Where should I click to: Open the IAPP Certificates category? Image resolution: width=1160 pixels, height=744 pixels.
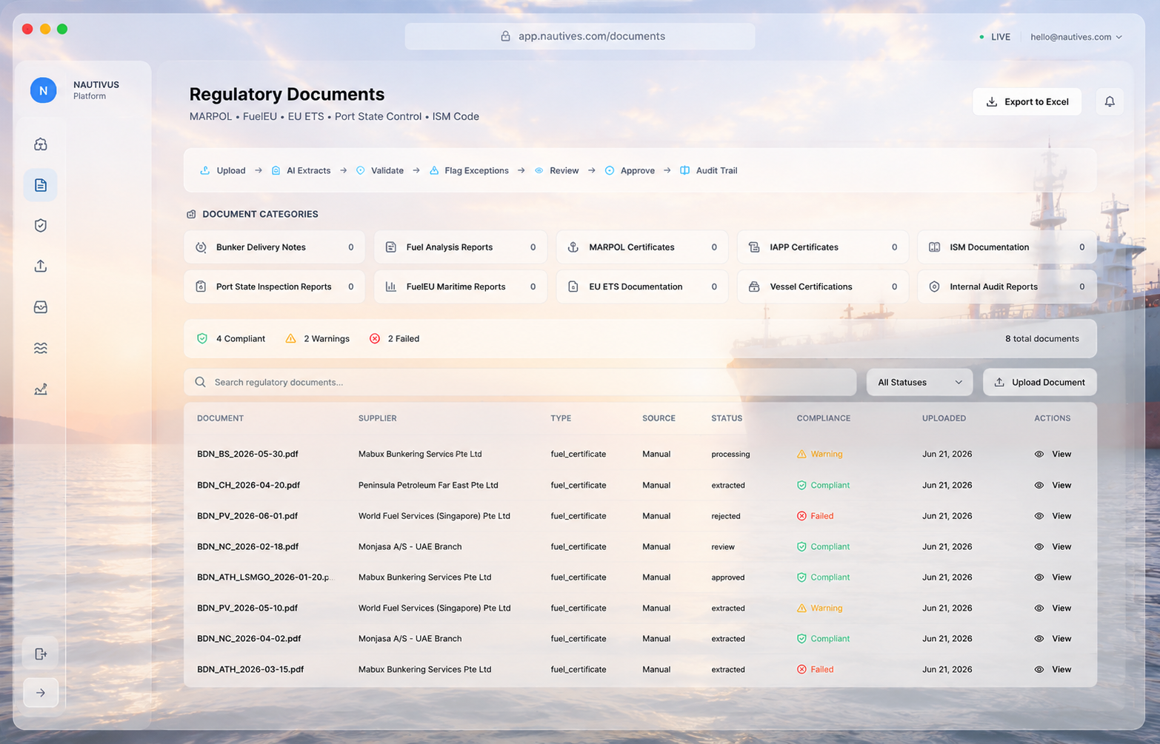coord(823,247)
